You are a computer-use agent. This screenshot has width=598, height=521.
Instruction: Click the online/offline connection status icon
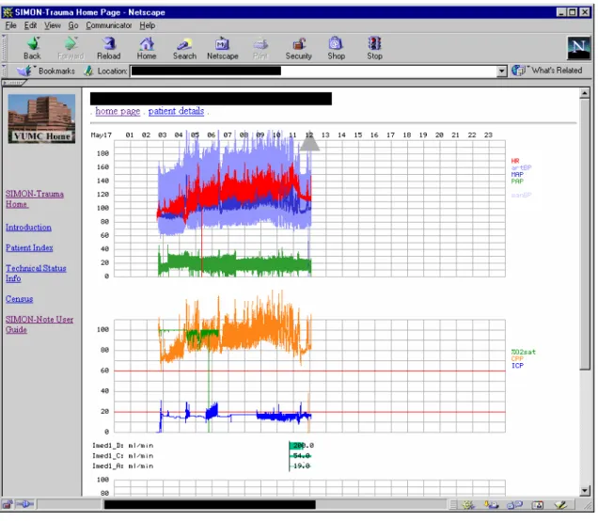[24, 505]
